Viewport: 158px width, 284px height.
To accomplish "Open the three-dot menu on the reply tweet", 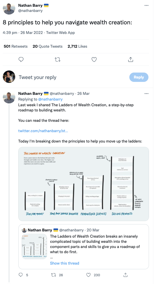I will coord(147,94).
